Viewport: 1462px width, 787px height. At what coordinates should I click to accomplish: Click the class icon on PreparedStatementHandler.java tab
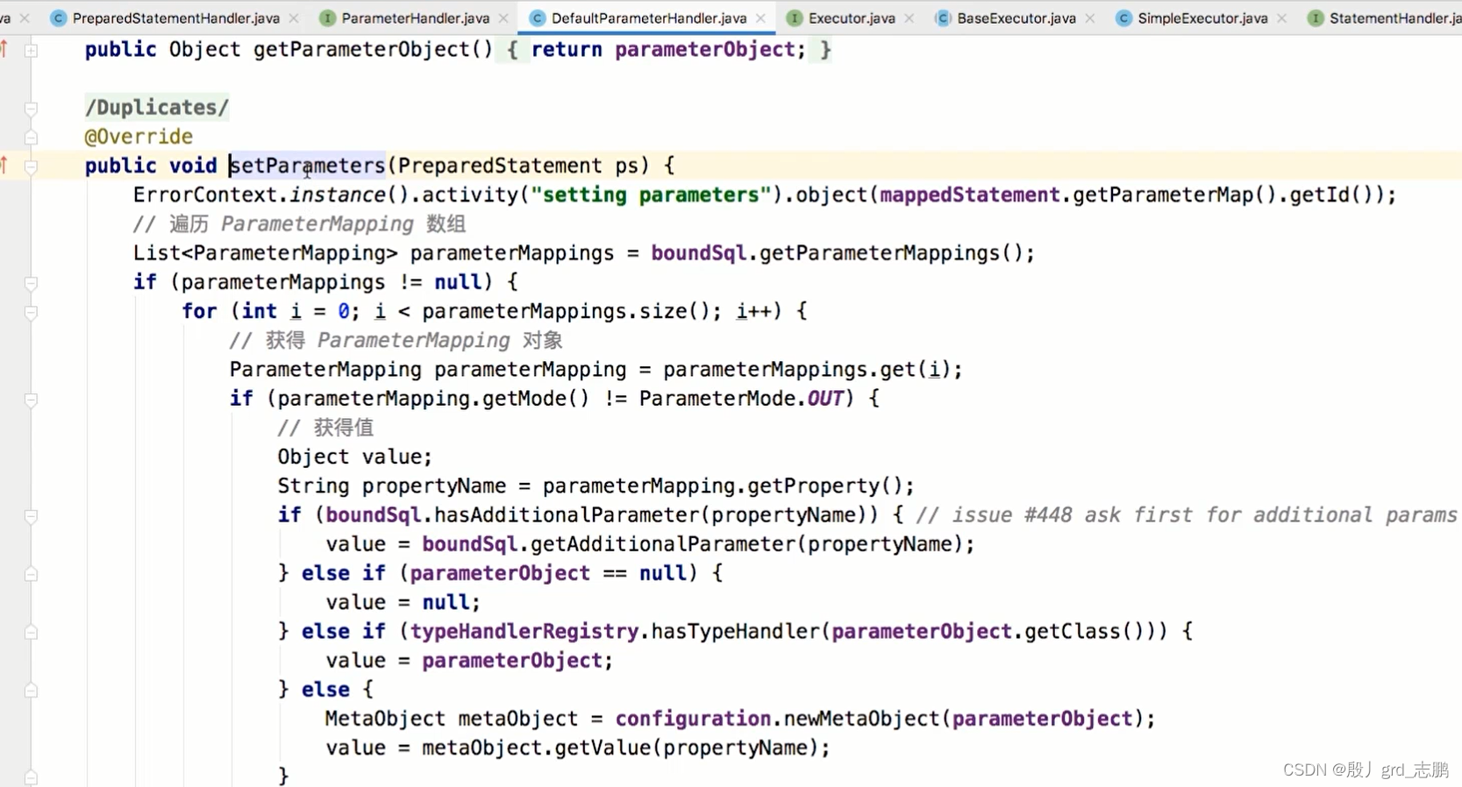(x=59, y=18)
